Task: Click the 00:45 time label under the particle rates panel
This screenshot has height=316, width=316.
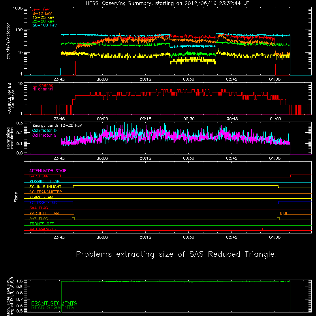Action: pos(232,119)
